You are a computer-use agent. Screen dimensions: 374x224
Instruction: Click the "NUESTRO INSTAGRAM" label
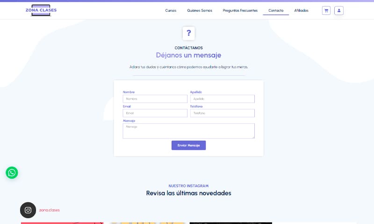tap(188, 186)
